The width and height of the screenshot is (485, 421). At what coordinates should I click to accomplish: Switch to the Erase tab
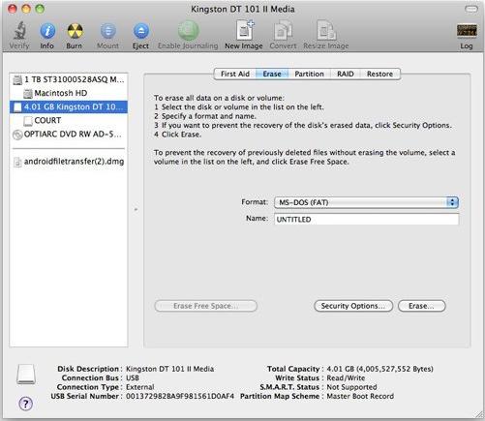point(272,74)
